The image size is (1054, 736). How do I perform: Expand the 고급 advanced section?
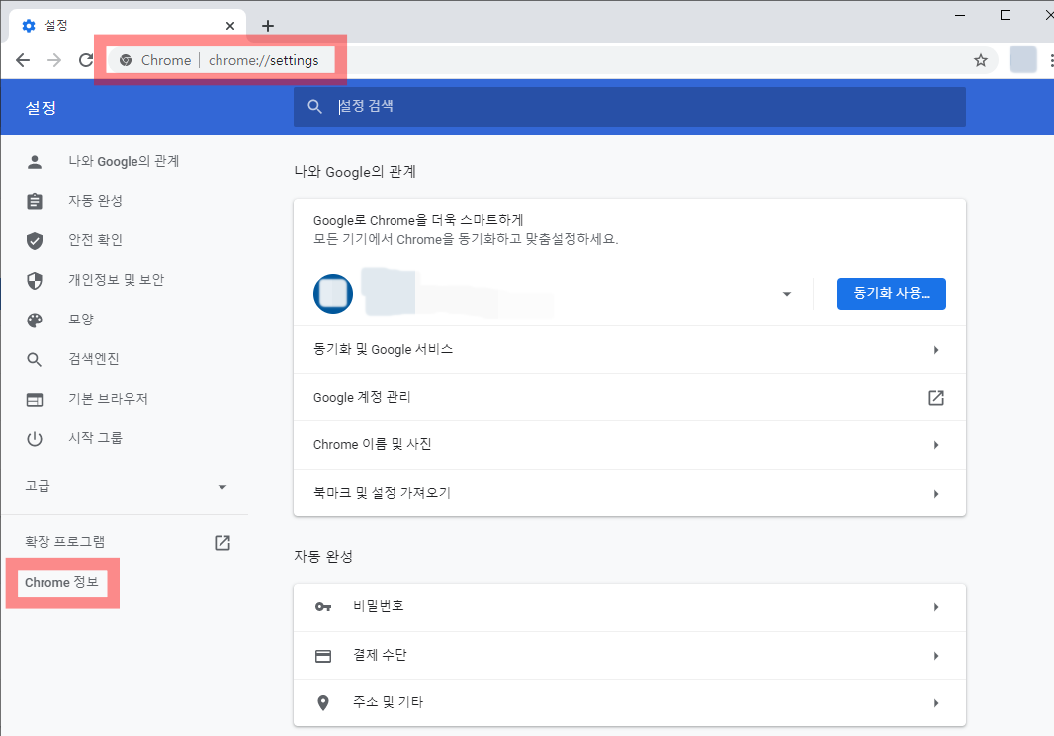[126, 486]
